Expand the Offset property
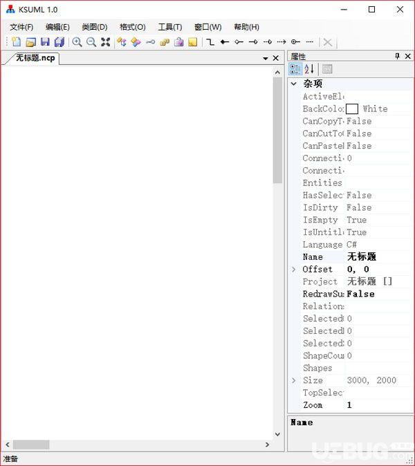Viewport: 415px width, 466px height. (x=294, y=269)
